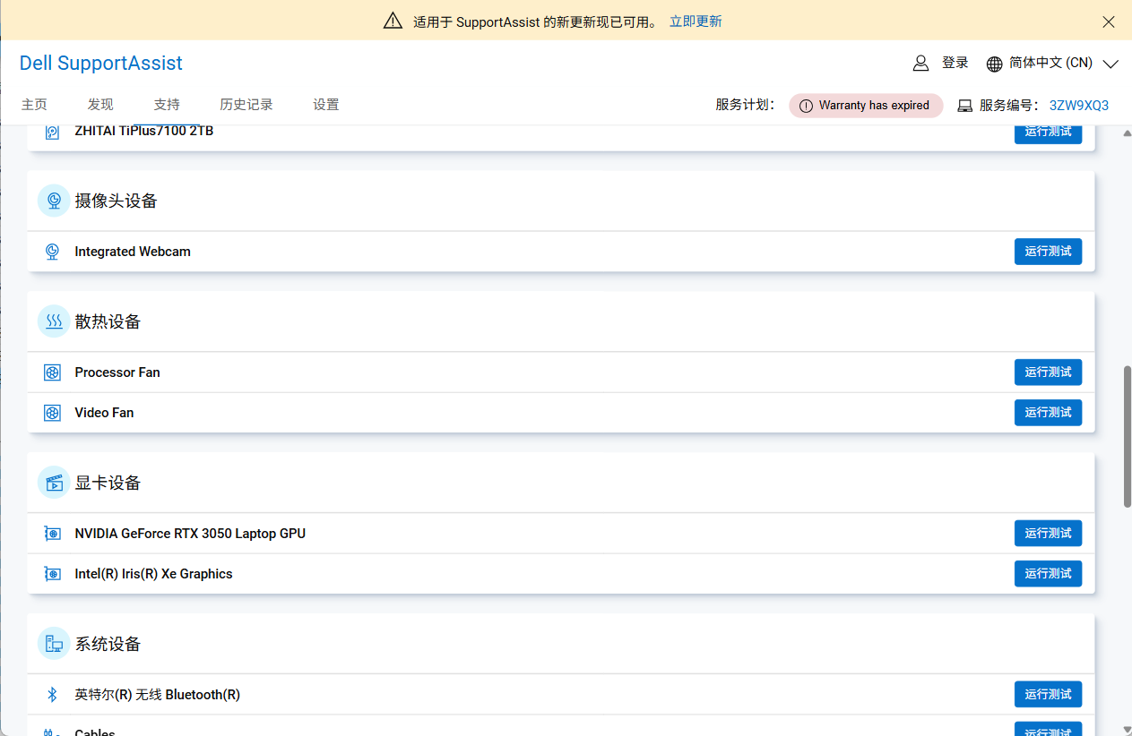The height and width of the screenshot is (736, 1132).
Task: Click the scrollbar down arrow
Action: point(1127,730)
